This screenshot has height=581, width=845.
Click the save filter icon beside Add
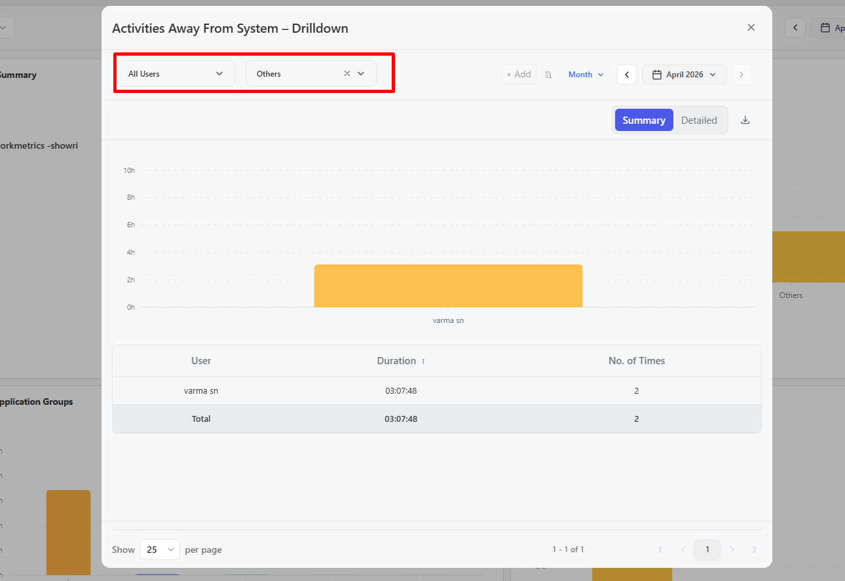pyautogui.click(x=548, y=75)
